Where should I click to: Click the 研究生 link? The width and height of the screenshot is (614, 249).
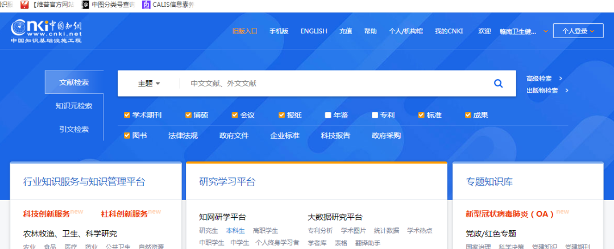(x=208, y=231)
